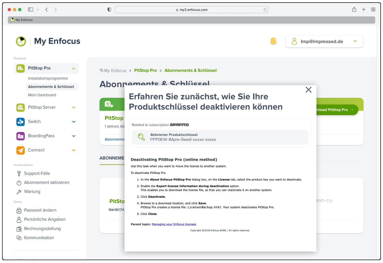Click the Switch product icon in sidebar
The width and height of the screenshot is (383, 263).
(21, 122)
